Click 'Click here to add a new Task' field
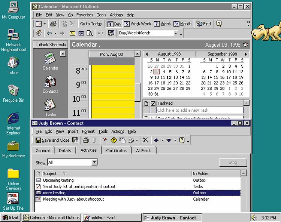281x222 pixels. tap(200, 110)
